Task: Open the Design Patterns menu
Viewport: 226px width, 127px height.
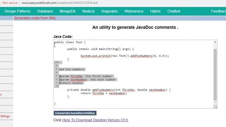Action: (x=17, y=11)
